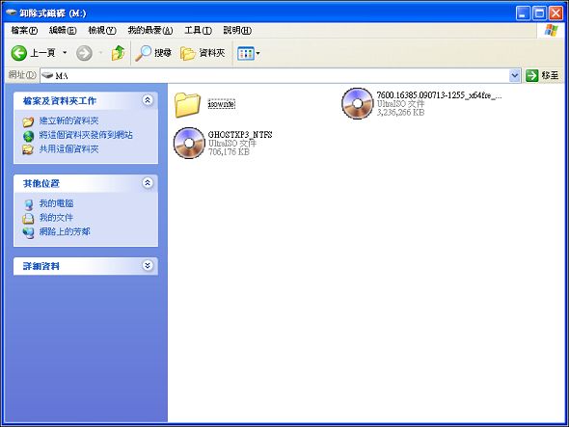Open 我的電腦 from other places
The image size is (569, 427).
56,203
